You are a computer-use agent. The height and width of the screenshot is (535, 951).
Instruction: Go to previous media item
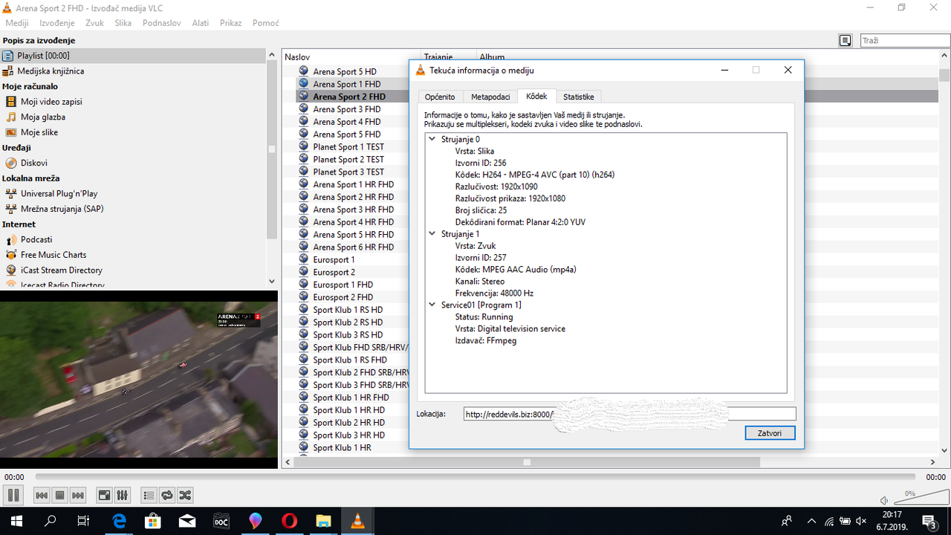42,495
